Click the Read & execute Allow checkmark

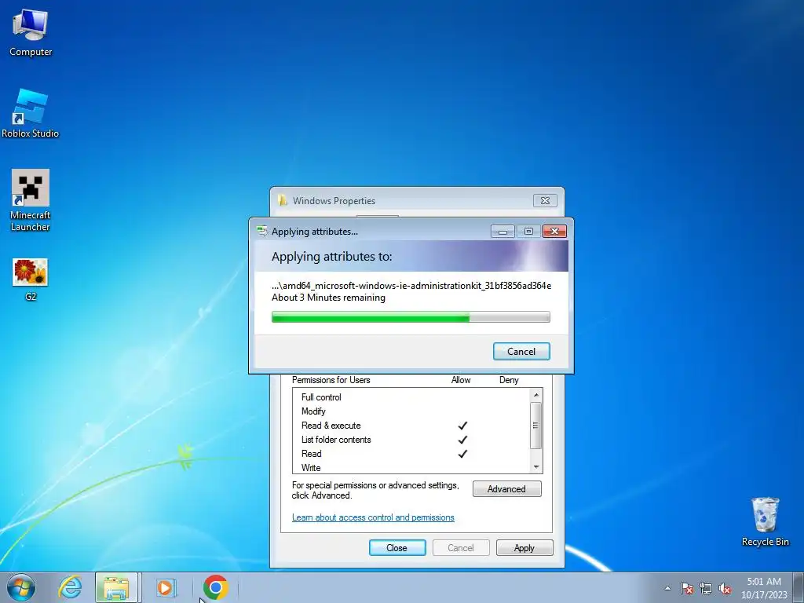[462, 426]
